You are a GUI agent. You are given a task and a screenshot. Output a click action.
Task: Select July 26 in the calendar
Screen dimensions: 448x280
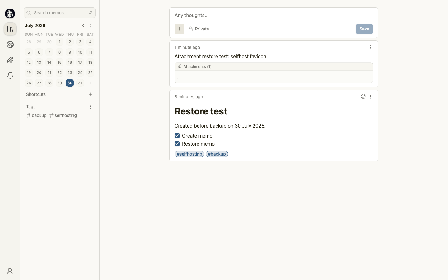29,83
